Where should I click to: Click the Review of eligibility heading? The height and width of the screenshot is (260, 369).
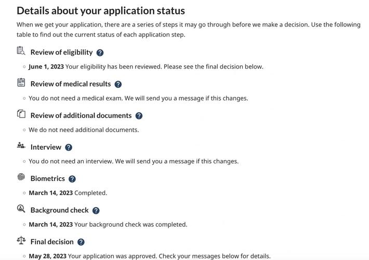(61, 52)
